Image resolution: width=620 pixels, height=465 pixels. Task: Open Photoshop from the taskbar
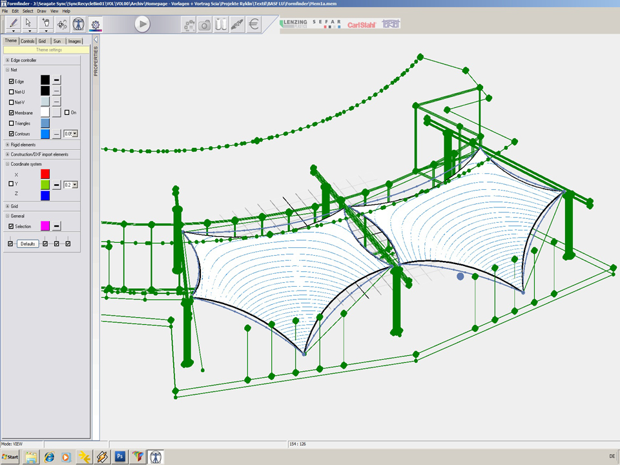(x=119, y=457)
